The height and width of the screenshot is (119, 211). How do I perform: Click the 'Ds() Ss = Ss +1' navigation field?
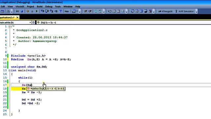tap(124, 22)
